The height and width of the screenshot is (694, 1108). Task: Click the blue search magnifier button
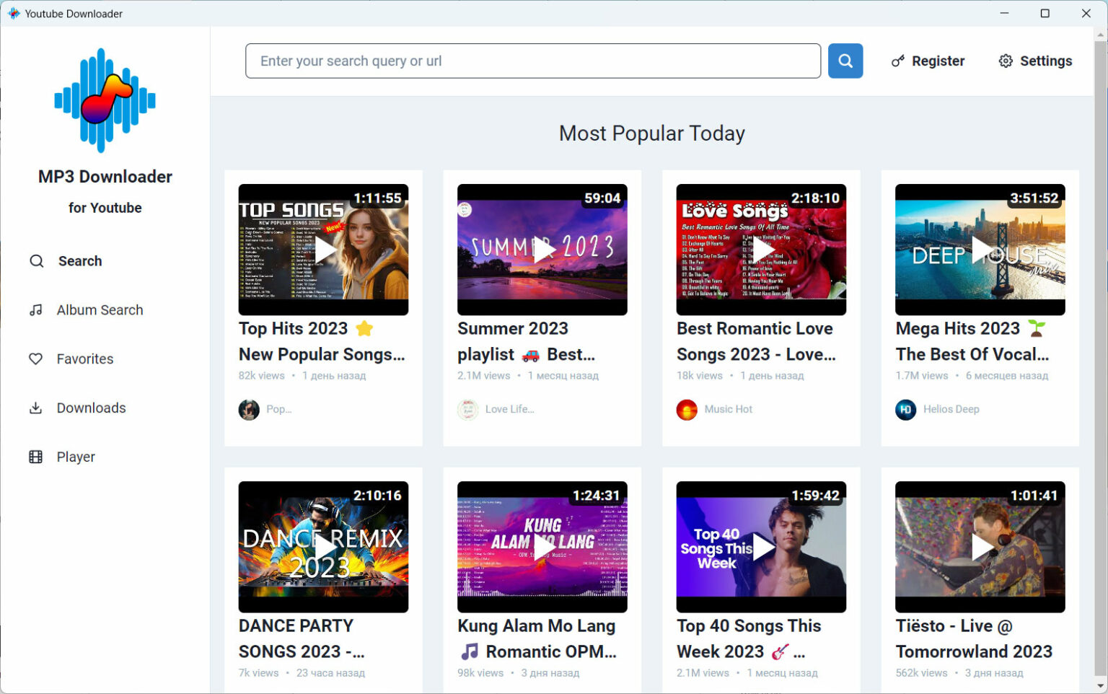tap(845, 61)
